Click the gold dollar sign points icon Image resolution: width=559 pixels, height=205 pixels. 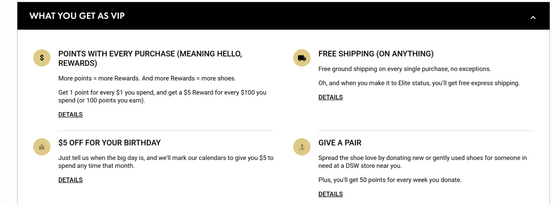pos(42,58)
